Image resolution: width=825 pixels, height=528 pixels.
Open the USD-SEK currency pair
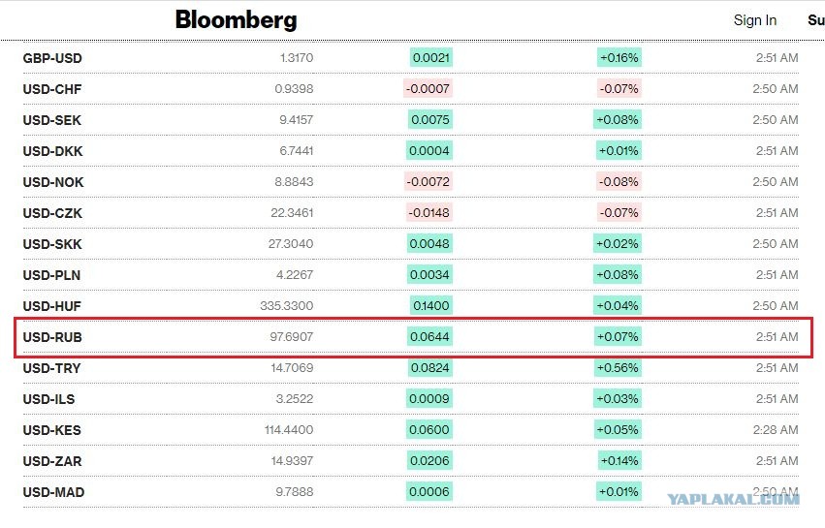click(x=52, y=120)
